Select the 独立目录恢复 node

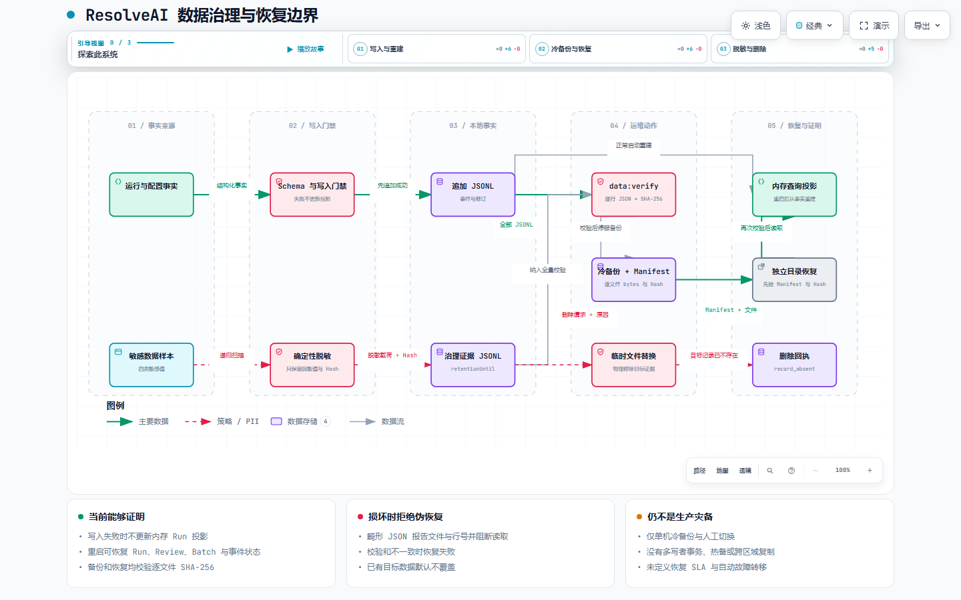pos(794,280)
